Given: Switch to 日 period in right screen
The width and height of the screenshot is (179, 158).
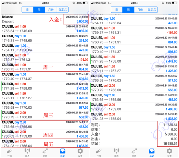Looking at the screenshot, I should 117,10.
